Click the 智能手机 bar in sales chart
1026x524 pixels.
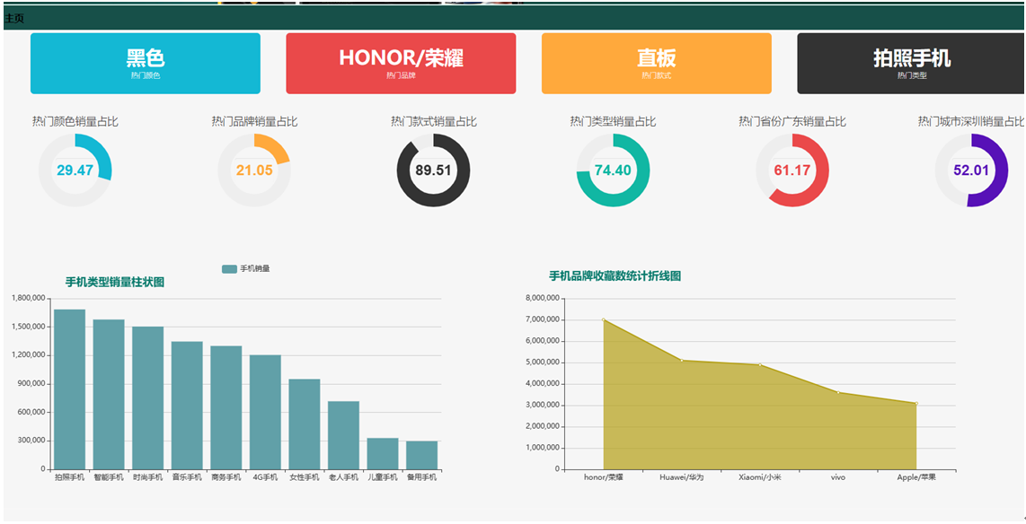(x=109, y=395)
